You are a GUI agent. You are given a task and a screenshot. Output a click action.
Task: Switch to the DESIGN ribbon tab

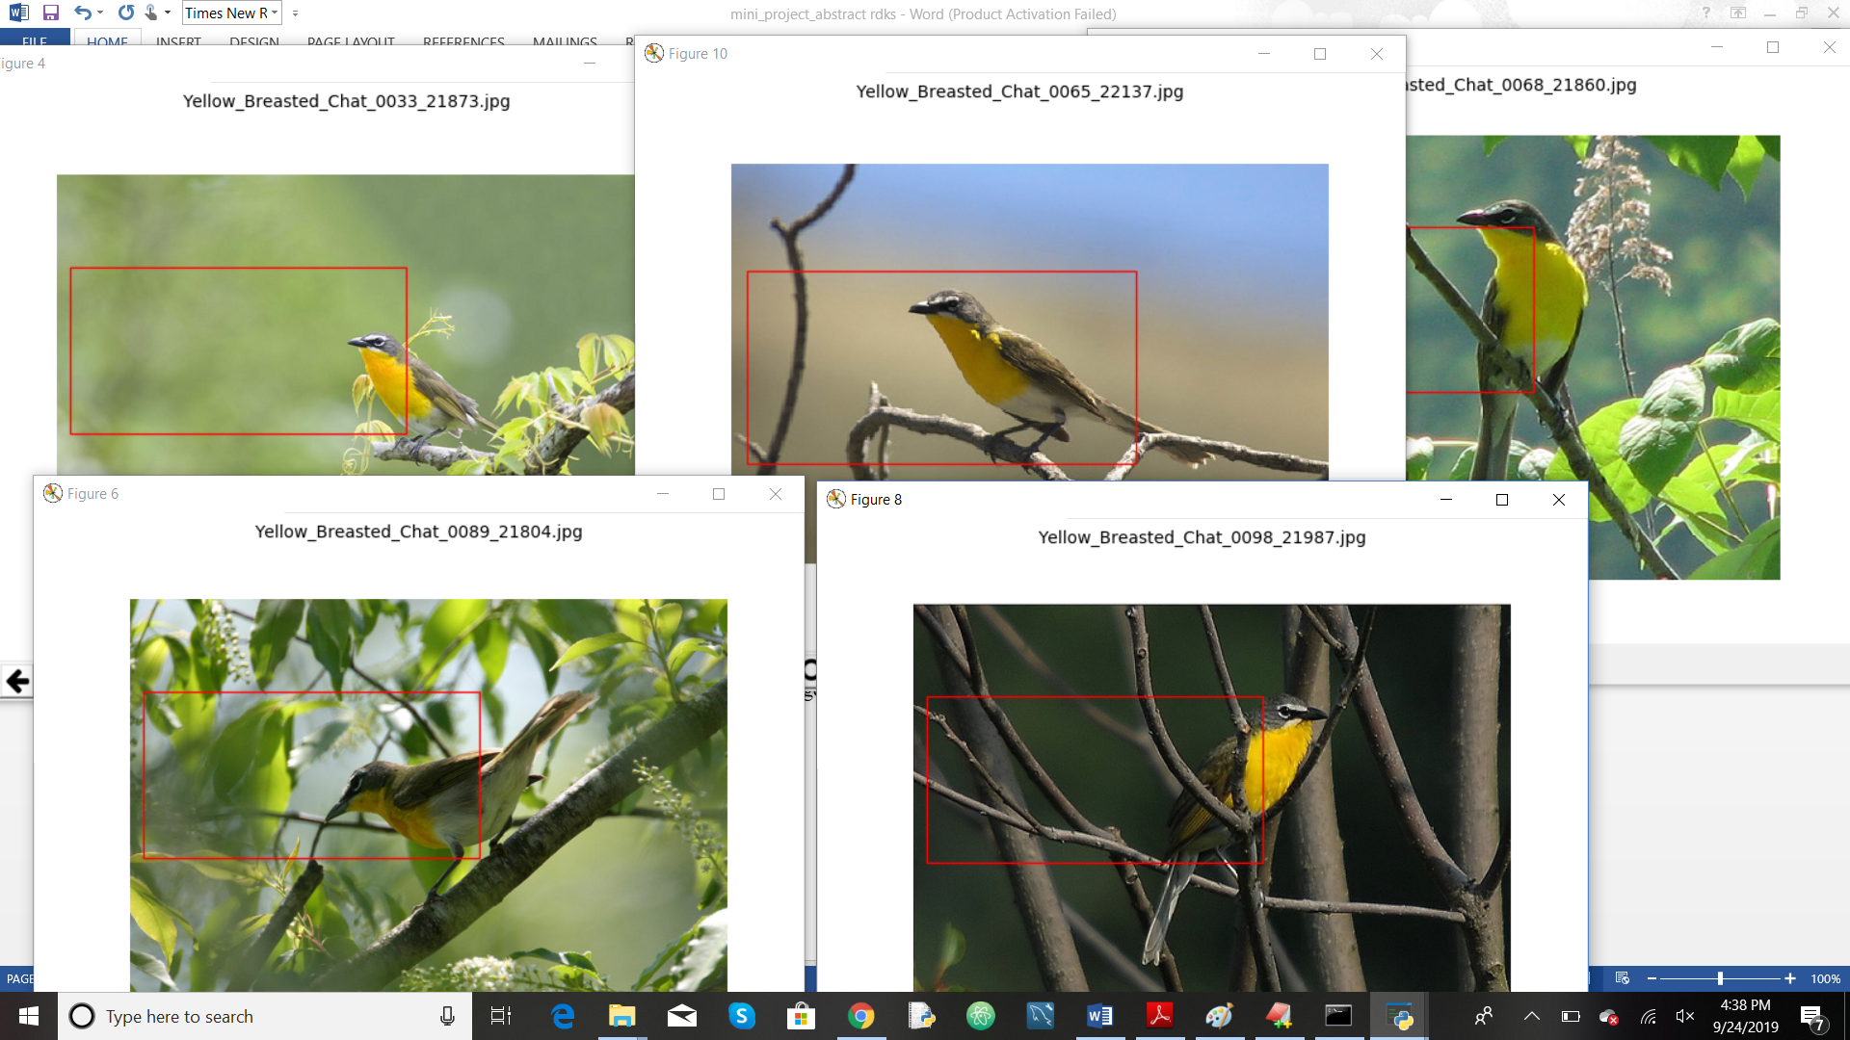point(254,41)
